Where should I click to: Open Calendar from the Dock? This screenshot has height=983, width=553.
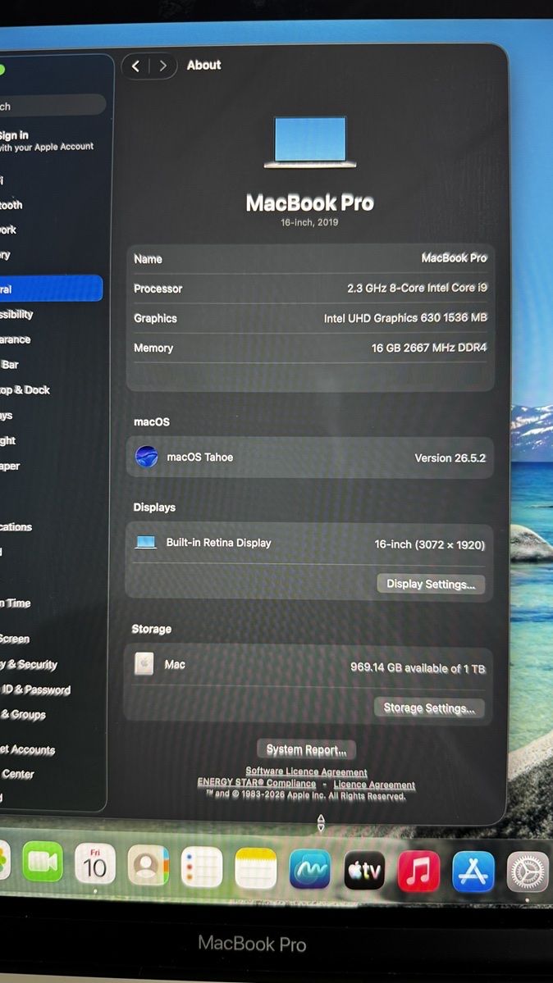coord(95,863)
